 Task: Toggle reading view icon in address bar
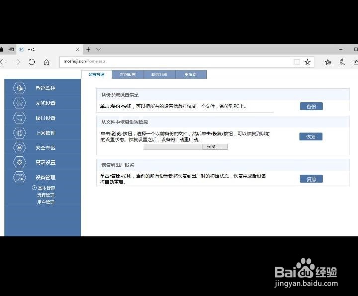click(x=297, y=62)
